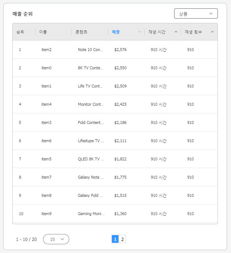Go to page 2 of the table
This screenshot has height=253, width=231.
click(x=122, y=239)
